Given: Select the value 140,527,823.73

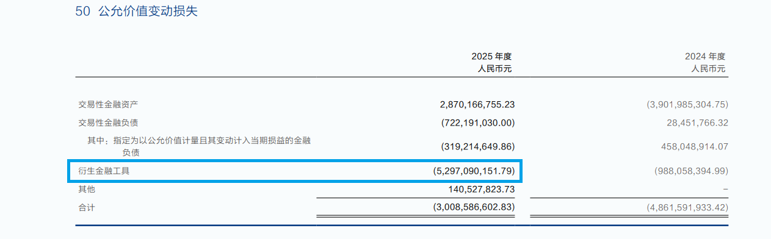Looking at the screenshot, I should [482, 190].
